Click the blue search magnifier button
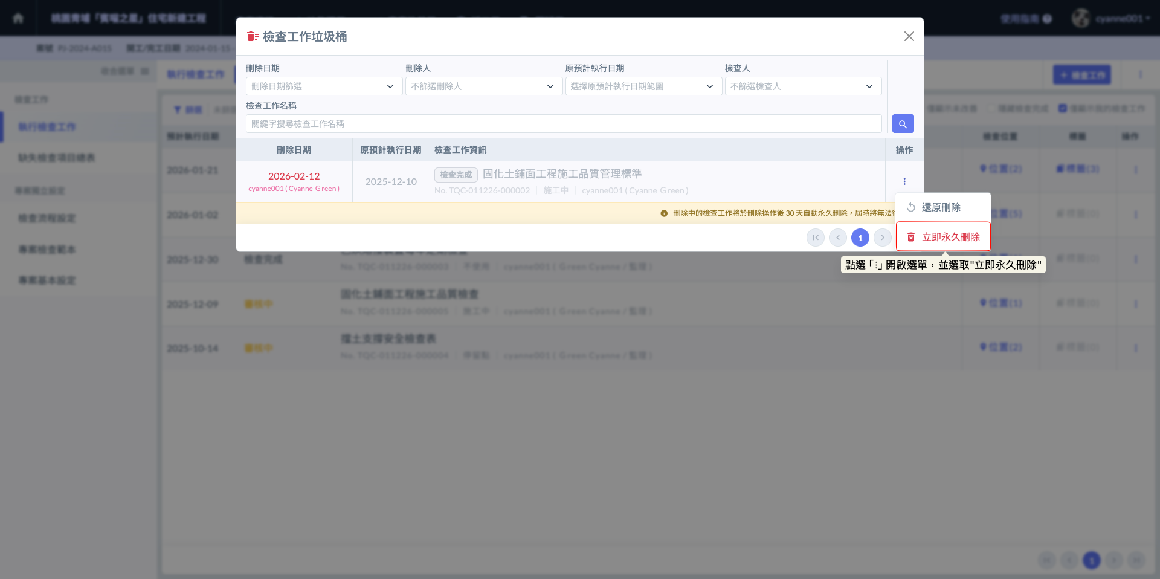1160x579 pixels. click(903, 124)
